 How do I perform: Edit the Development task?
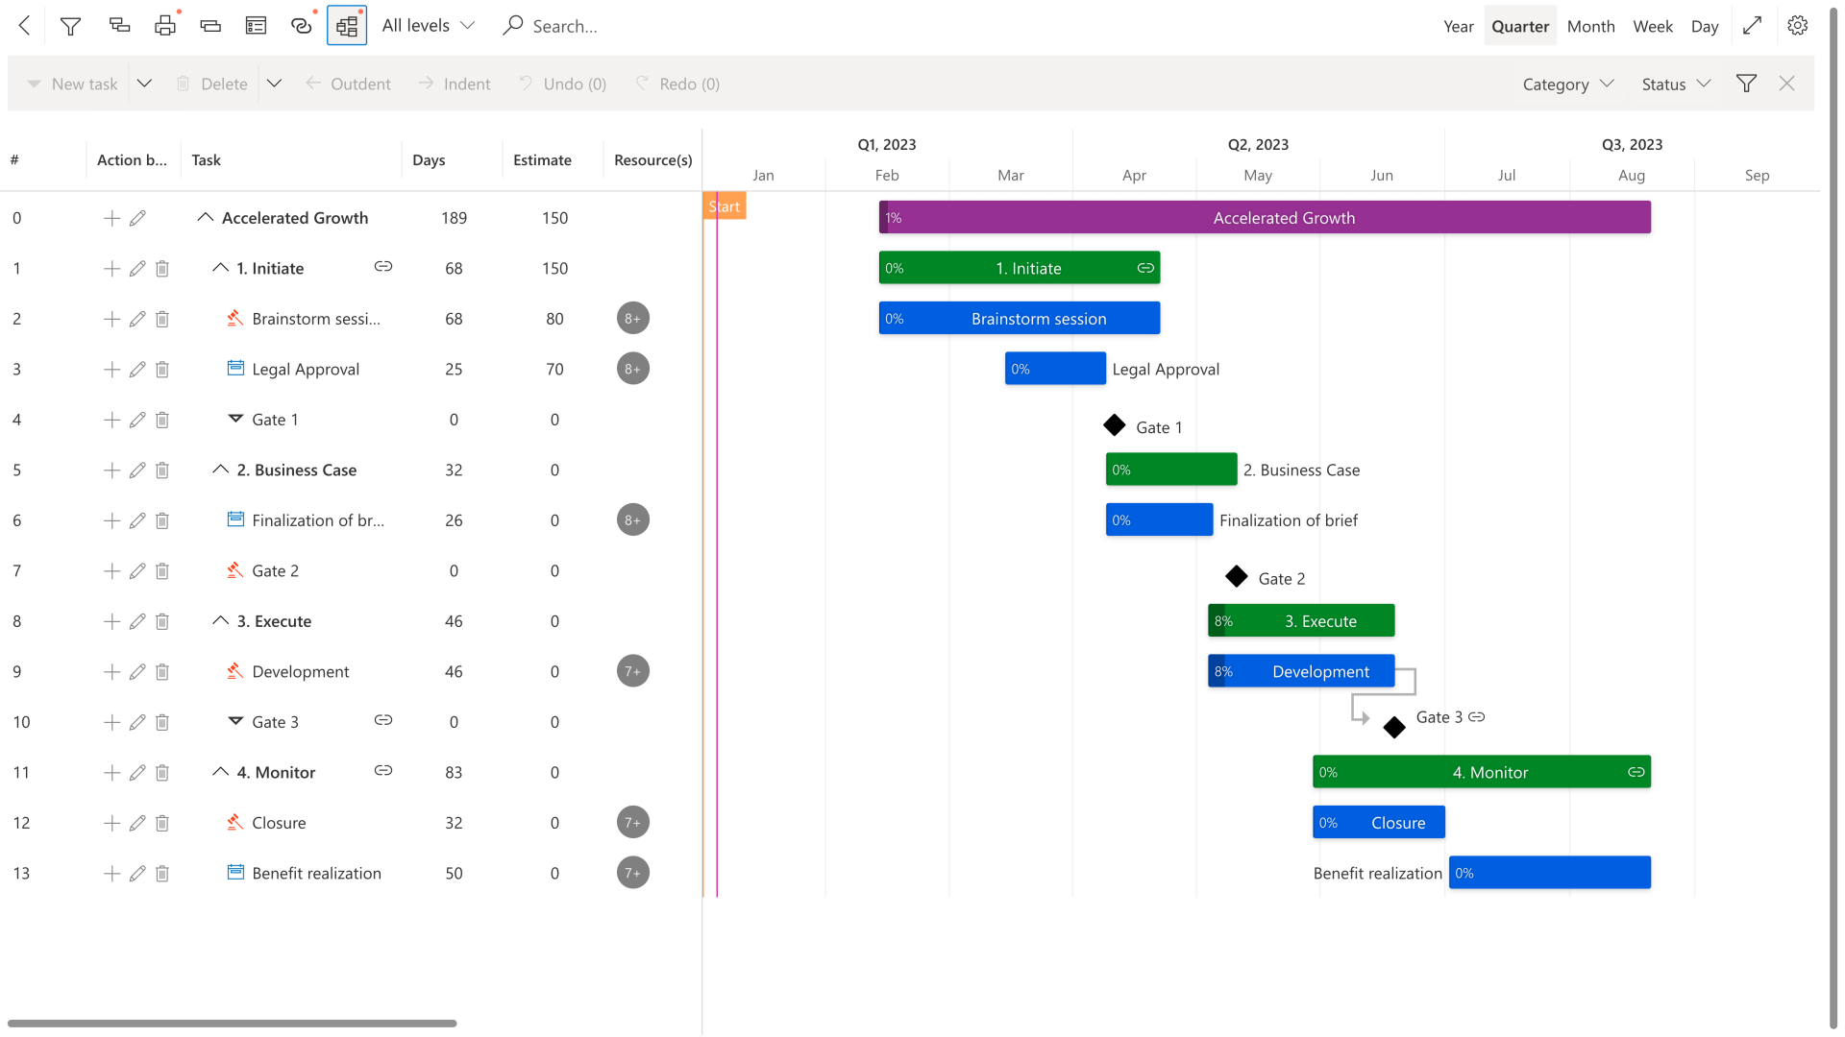pyautogui.click(x=137, y=672)
